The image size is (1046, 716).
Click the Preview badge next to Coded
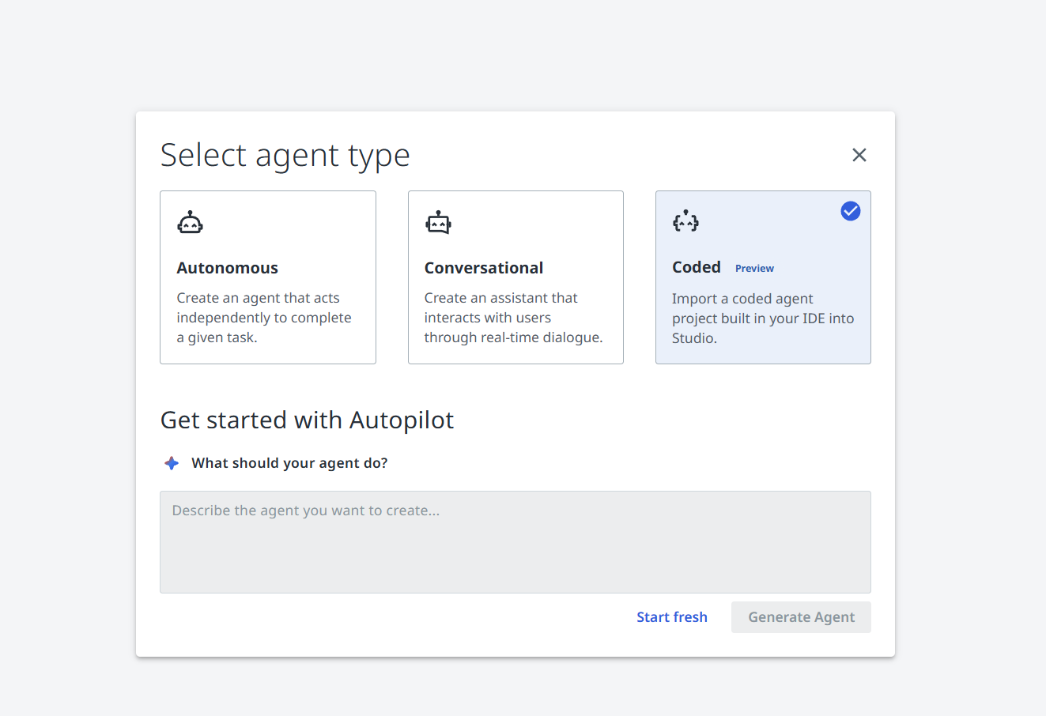pos(754,269)
